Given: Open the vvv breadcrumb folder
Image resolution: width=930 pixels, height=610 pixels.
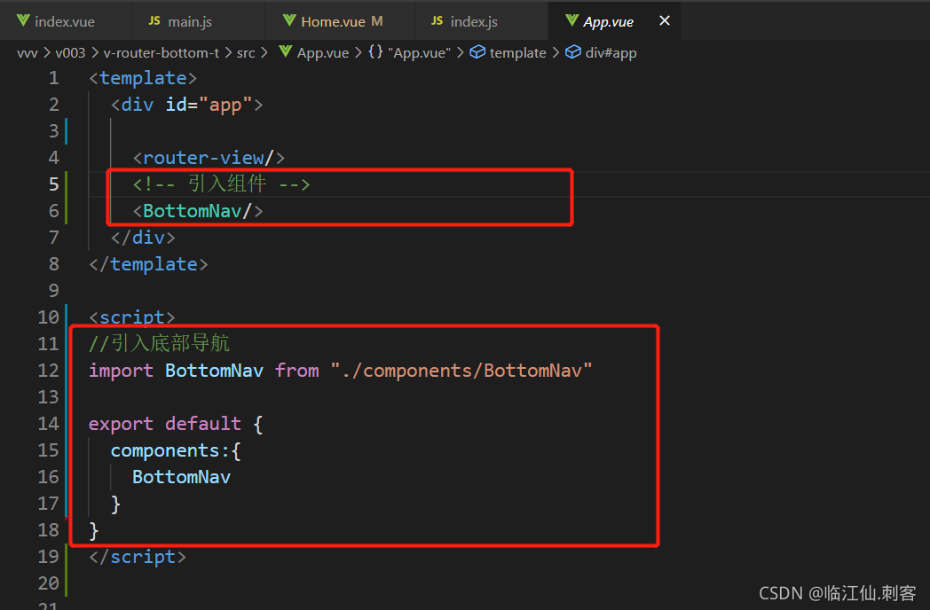Looking at the screenshot, I should (28, 53).
